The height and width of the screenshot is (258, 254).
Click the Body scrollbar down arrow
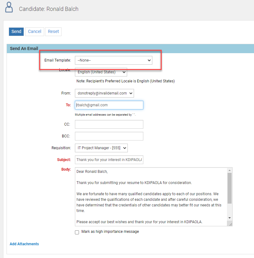pos(230,218)
